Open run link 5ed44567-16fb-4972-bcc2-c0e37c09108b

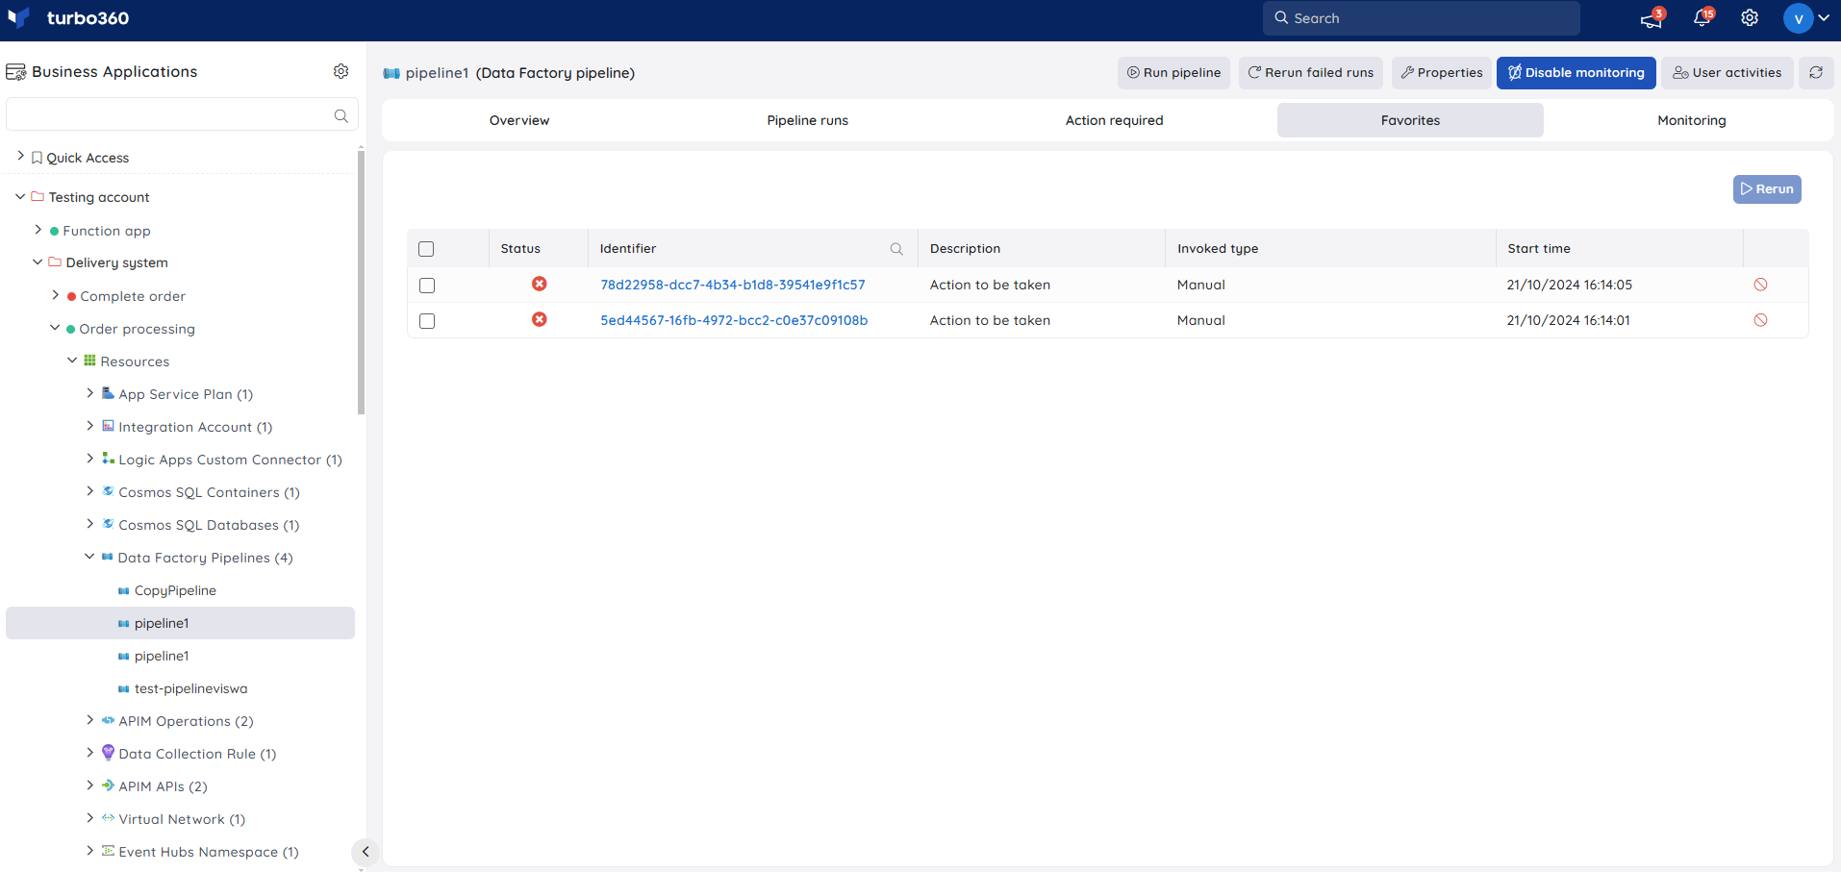tap(734, 320)
